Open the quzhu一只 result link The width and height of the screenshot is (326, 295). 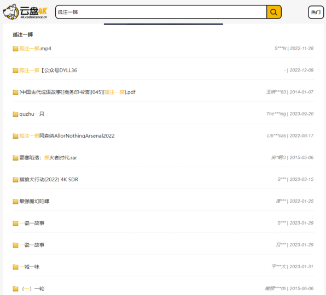(32, 114)
